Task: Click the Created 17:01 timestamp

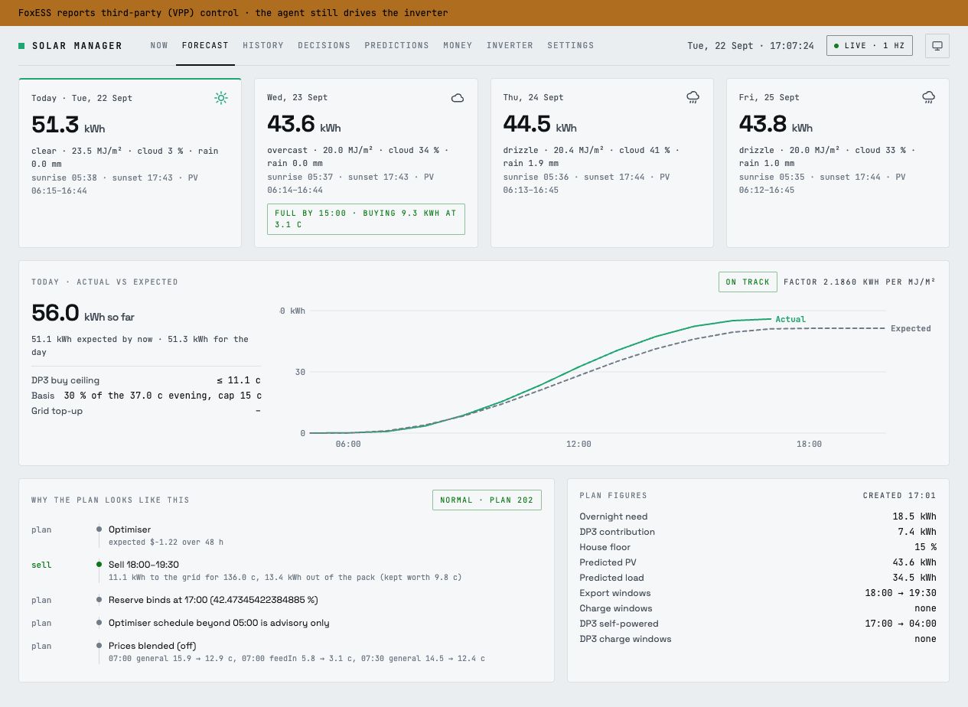Action: pyautogui.click(x=900, y=496)
